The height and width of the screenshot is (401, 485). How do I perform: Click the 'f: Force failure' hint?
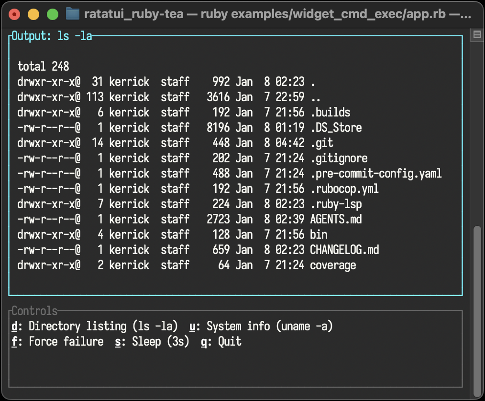pyautogui.click(x=57, y=342)
